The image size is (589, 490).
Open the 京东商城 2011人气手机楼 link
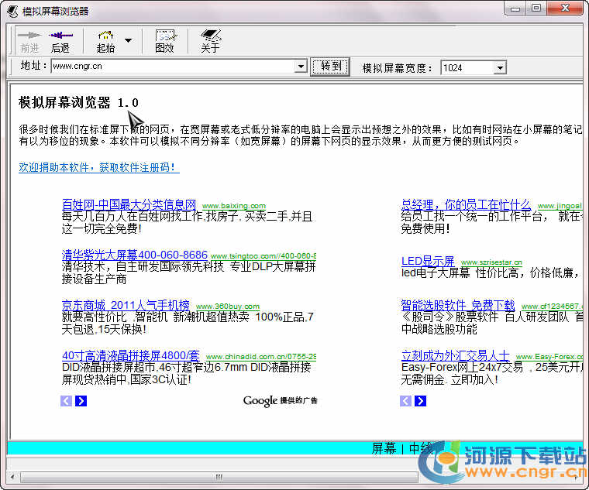pyautogui.click(x=126, y=305)
